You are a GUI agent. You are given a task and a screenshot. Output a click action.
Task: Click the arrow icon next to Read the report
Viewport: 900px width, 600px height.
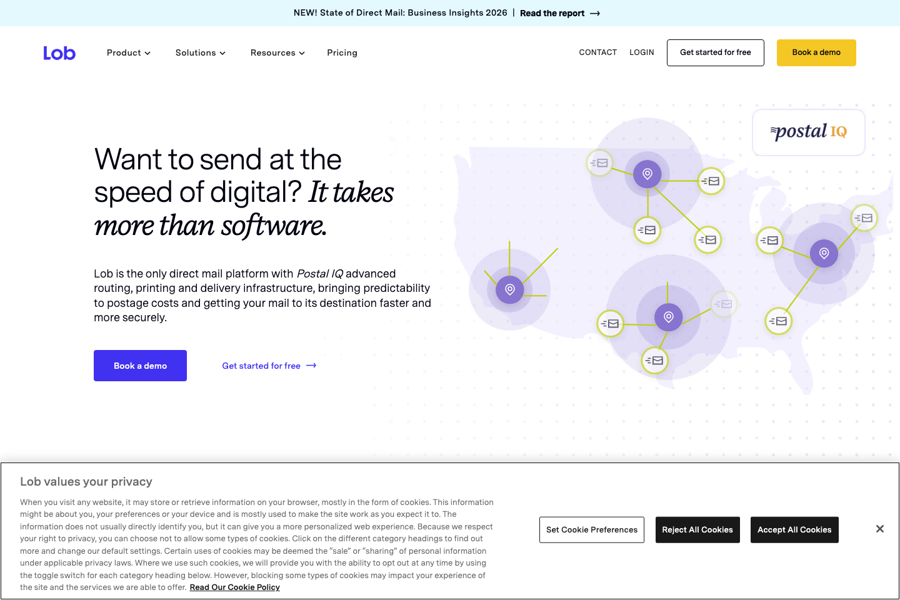(594, 12)
